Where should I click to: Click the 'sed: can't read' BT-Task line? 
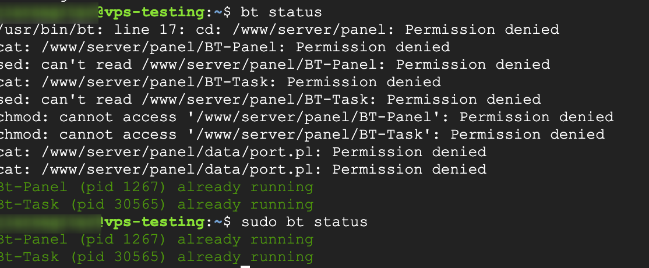(271, 100)
